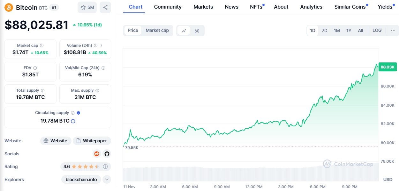The height and width of the screenshot is (191, 399).
Task: Add Bitcoin to watchlist via star button
Action: click(87, 7)
